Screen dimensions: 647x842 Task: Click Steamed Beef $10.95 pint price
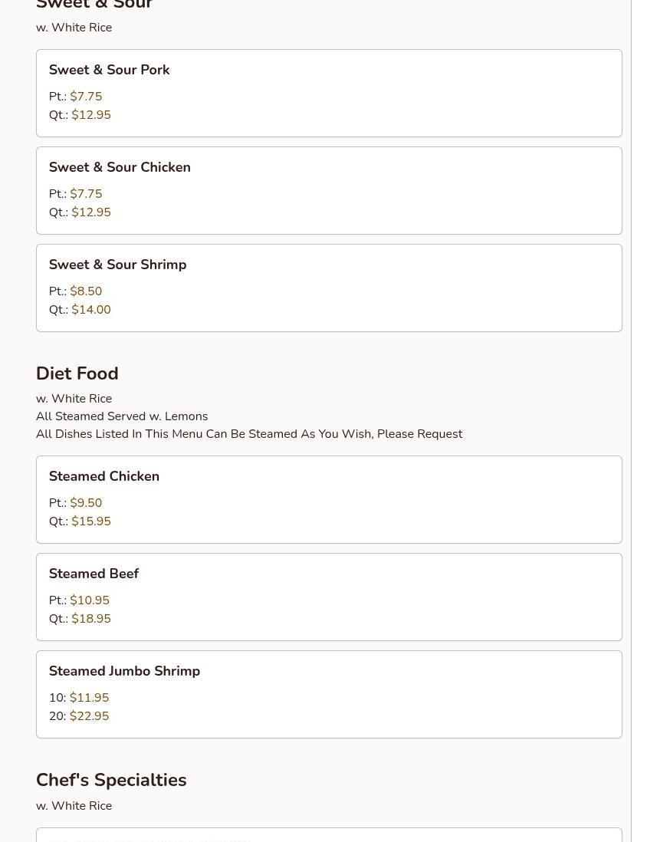(x=90, y=600)
